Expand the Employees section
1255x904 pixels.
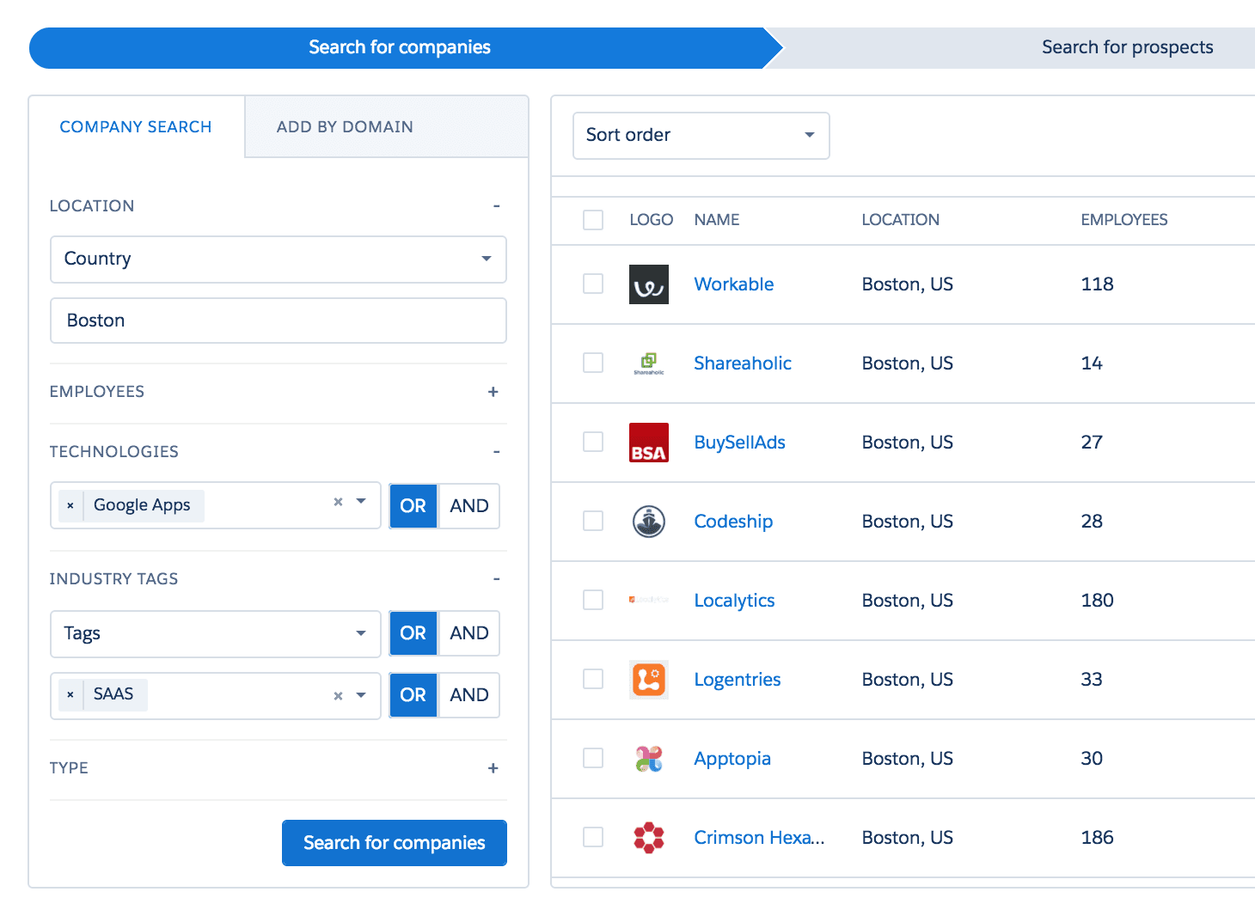[493, 392]
